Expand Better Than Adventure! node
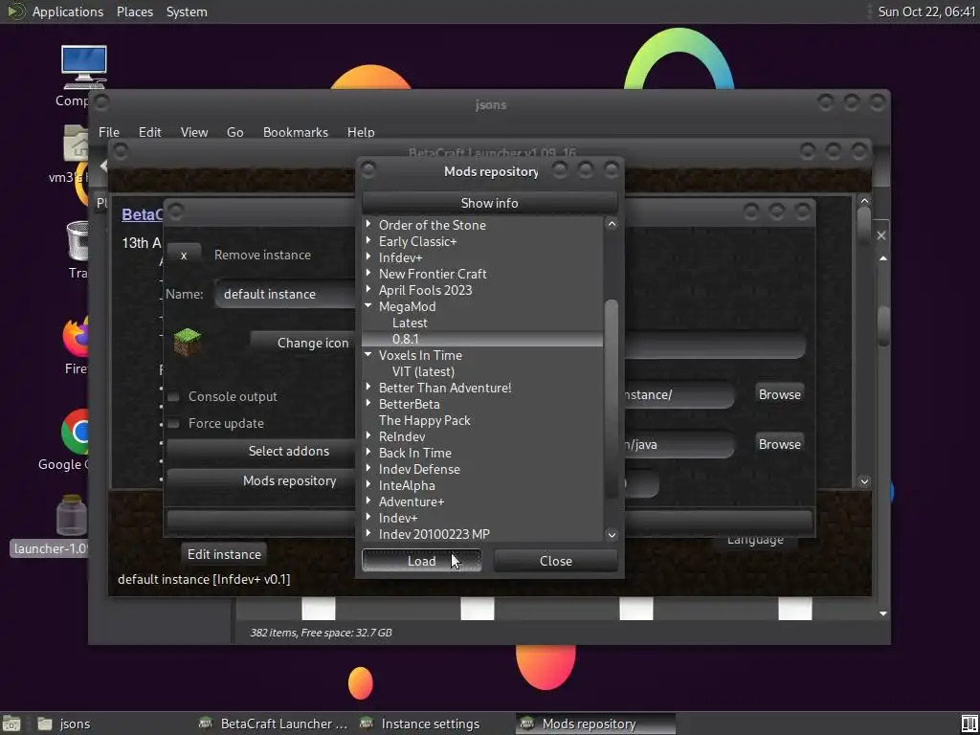This screenshot has width=980, height=735. point(368,388)
